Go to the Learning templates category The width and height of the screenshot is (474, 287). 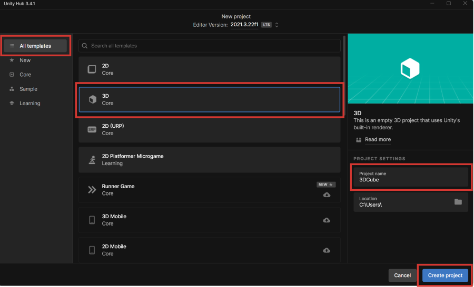click(30, 104)
